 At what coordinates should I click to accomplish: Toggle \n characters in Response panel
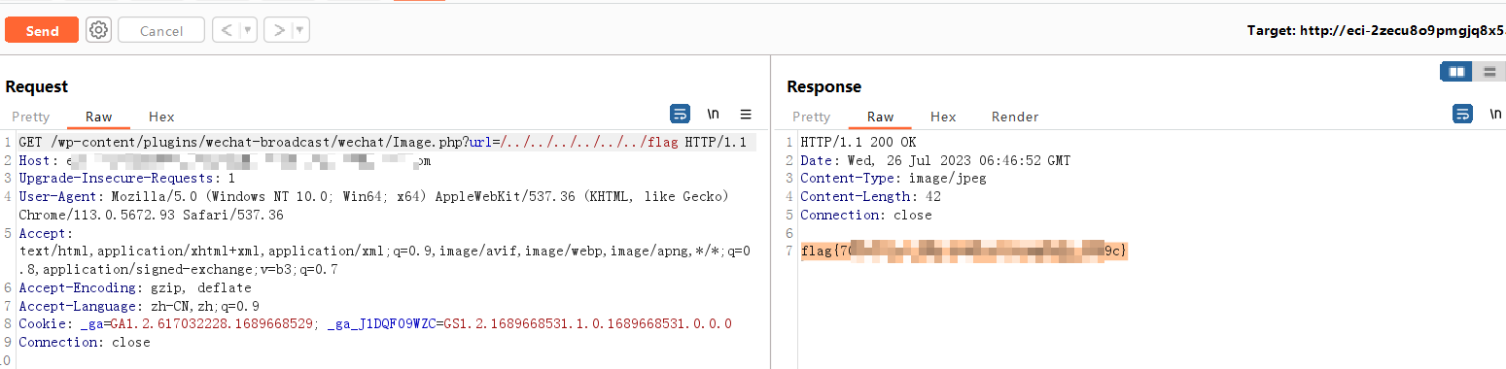(1494, 114)
